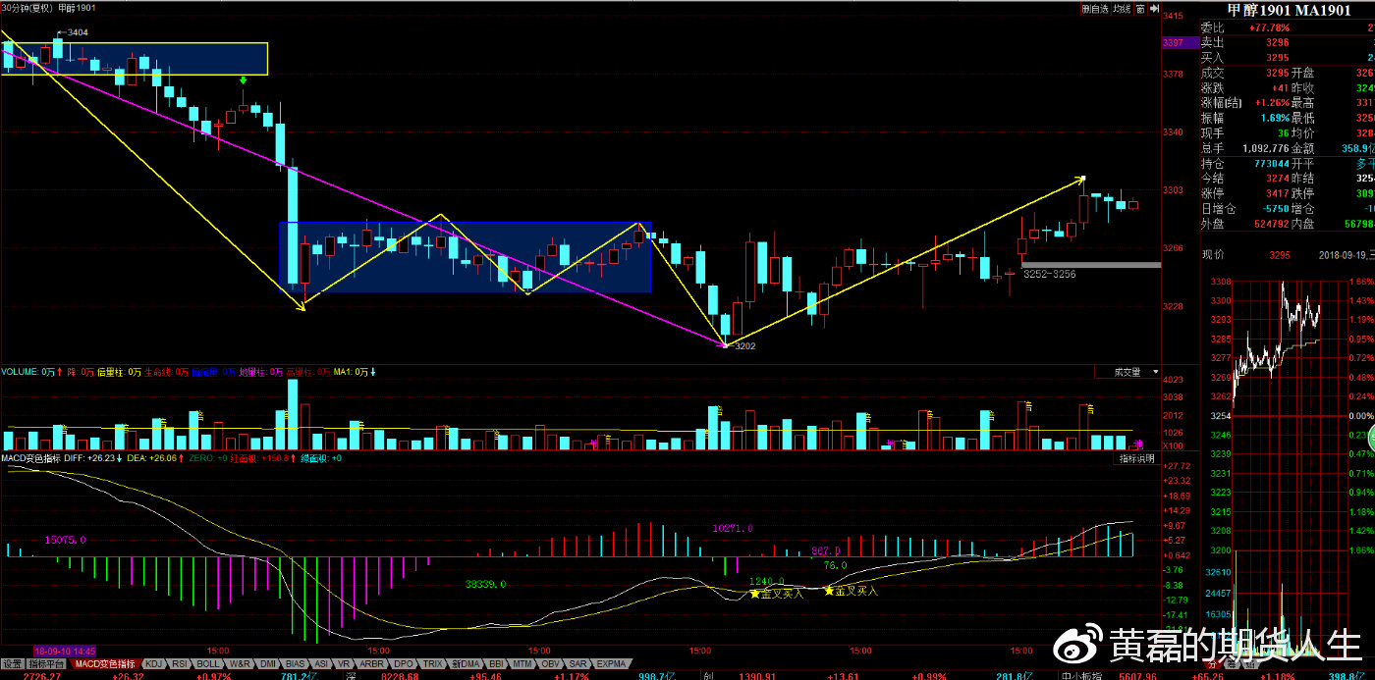Click the 38339.0 MACD area label
The height and width of the screenshot is (680, 1375).
click(x=485, y=584)
